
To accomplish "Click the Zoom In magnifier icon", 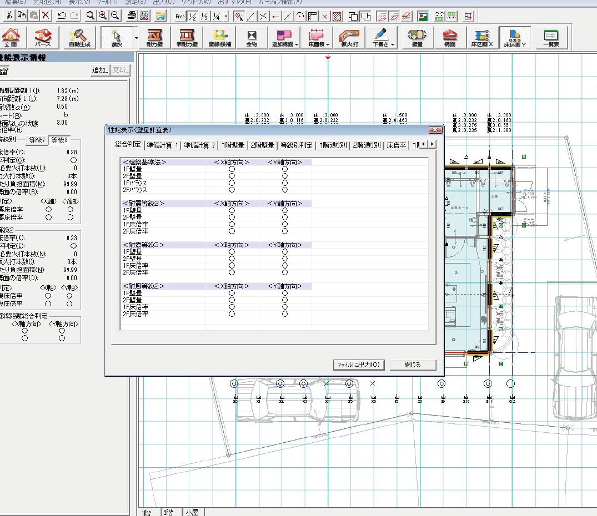I will coord(103,16).
